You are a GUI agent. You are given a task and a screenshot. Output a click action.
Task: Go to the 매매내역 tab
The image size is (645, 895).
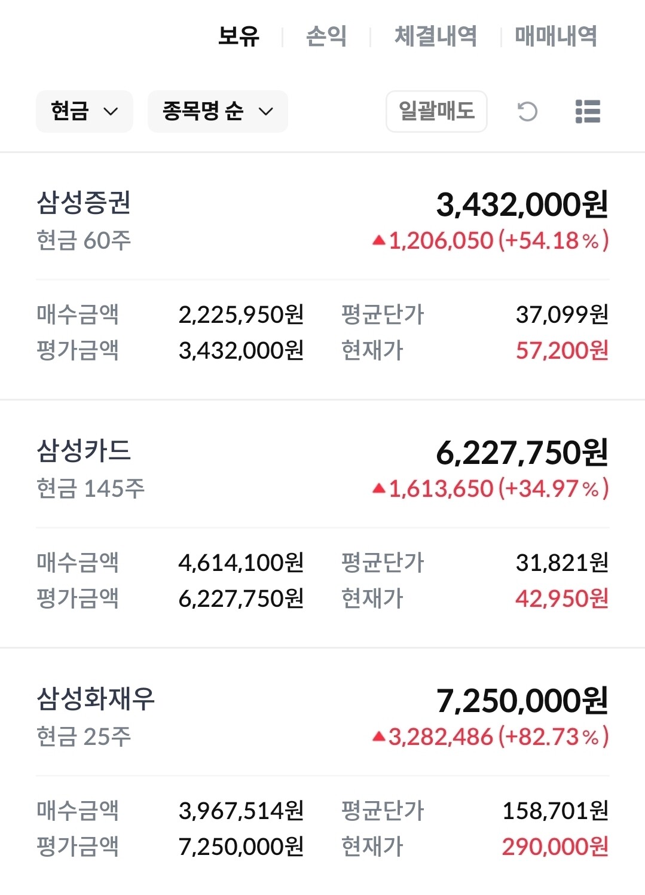(x=556, y=36)
